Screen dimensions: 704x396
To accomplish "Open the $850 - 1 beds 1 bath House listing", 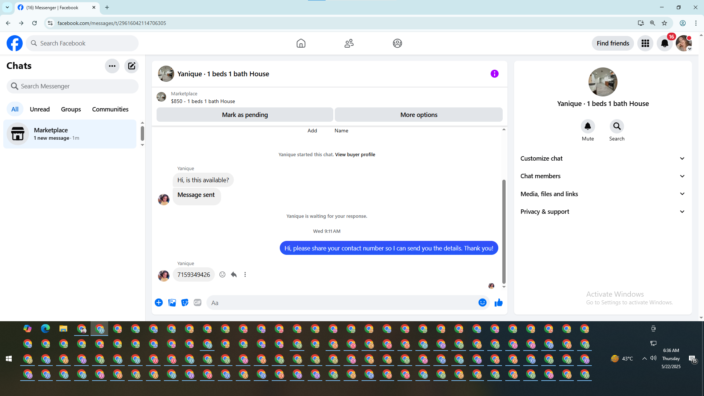I will coord(203,101).
